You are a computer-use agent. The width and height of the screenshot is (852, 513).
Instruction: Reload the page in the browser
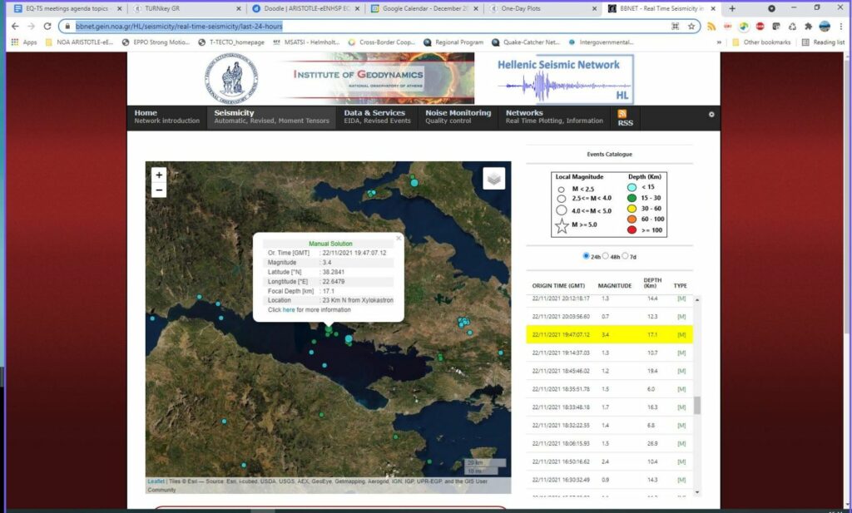[47, 26]
